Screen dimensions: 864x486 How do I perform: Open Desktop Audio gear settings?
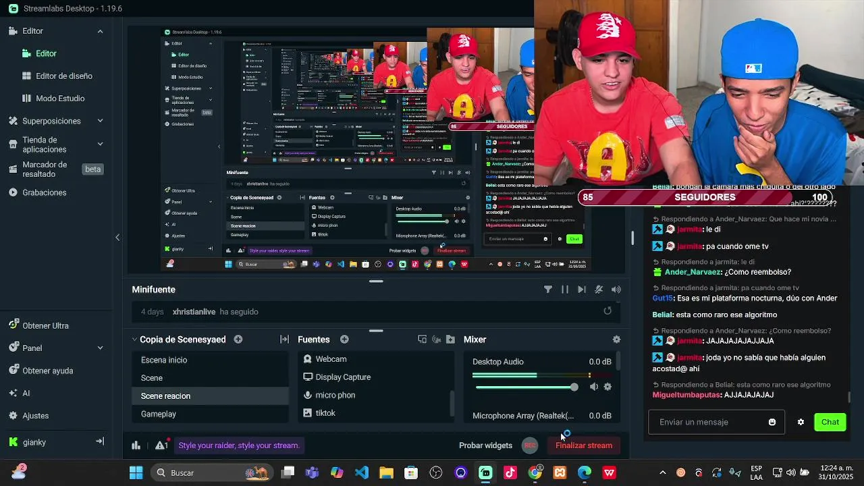(607, 387)
